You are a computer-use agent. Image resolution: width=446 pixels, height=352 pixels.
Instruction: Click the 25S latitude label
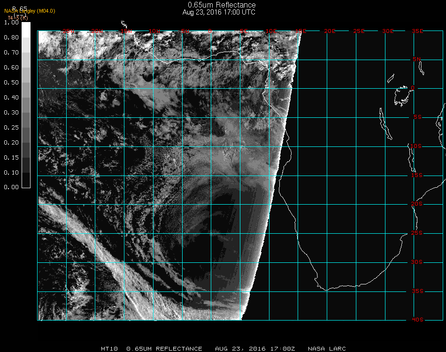pyautogui.click(x=417, y=233)
